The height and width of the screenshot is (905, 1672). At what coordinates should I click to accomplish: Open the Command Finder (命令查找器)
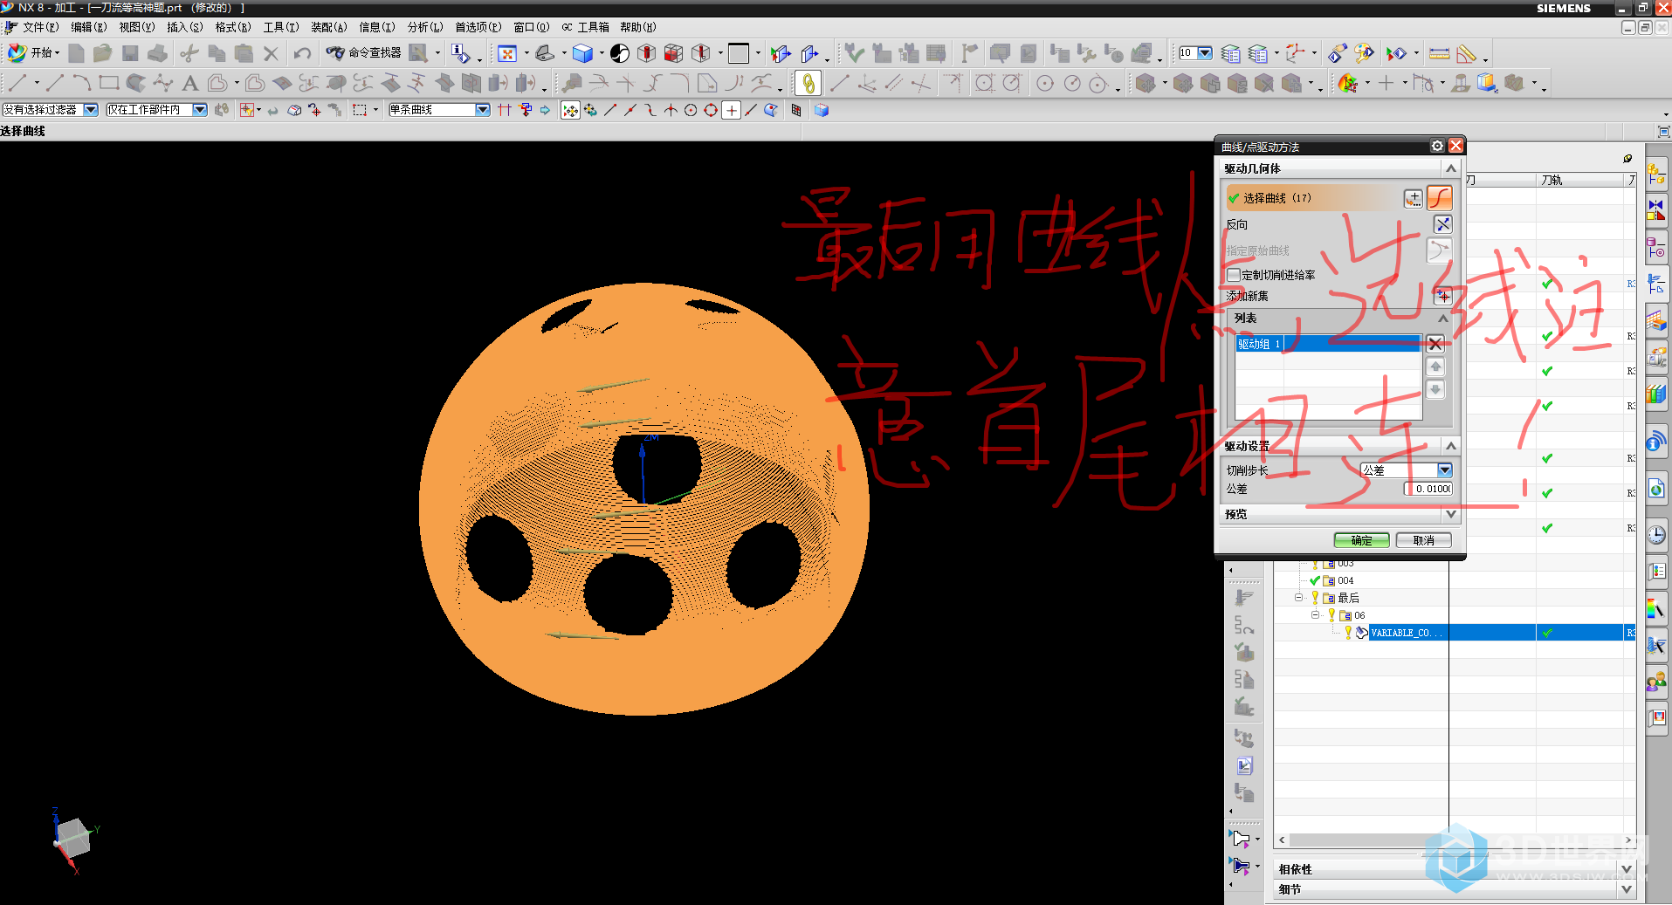(x=364, y=53)
